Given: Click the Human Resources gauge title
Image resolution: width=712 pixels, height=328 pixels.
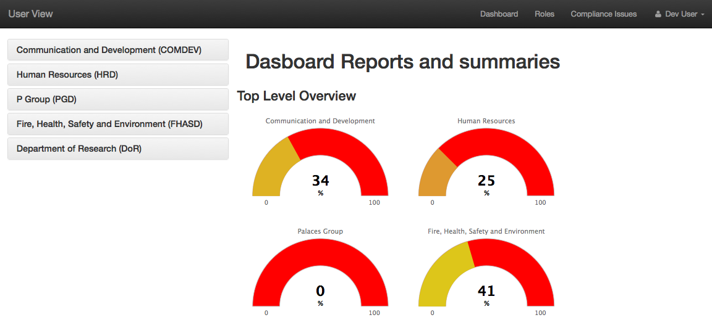Looking at the screenshot, I should point(486,121).
